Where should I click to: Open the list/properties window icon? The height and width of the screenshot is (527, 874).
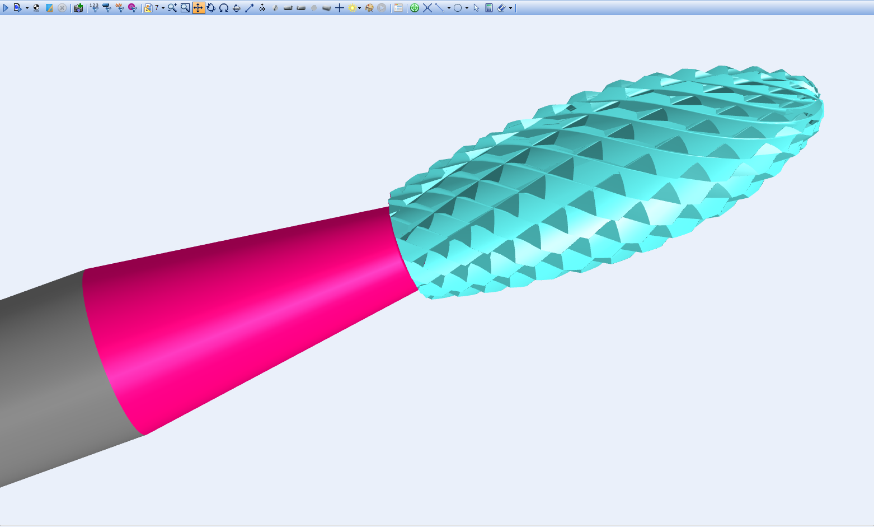coord(398,8)
